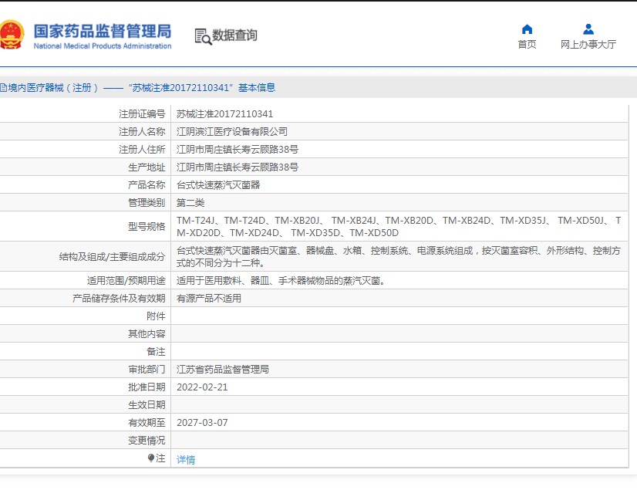Click the 第二类 management category value
This screenshot has width=637, height=490.
point(190,202)
